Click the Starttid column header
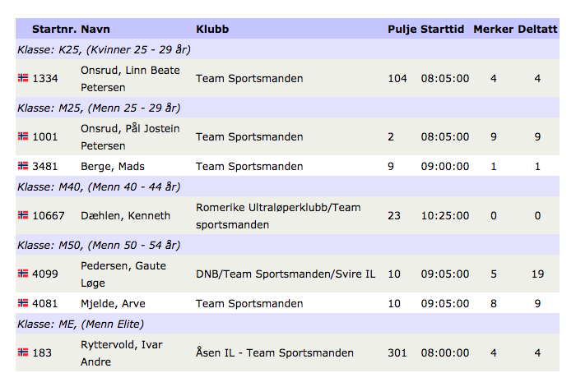Image resolution: width=576 pixels, height=373 pixels. point(443,29)
